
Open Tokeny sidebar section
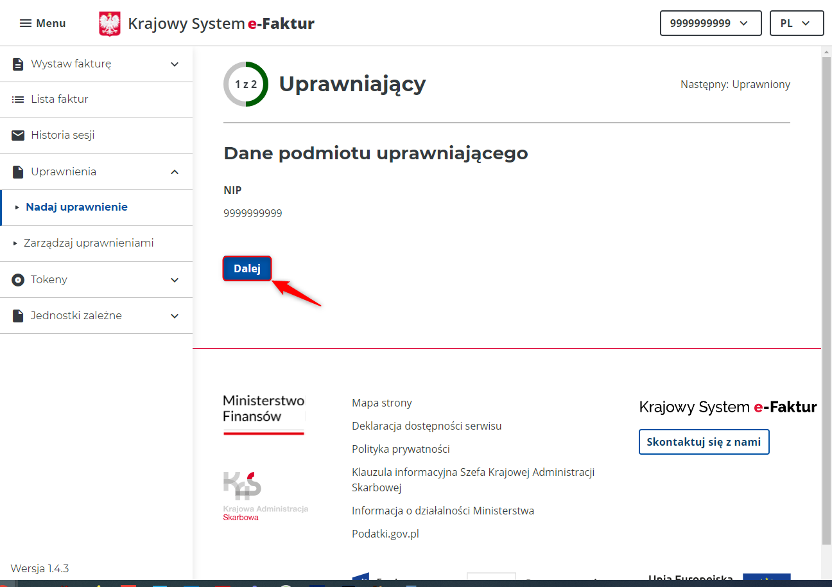tap(96, 280)
